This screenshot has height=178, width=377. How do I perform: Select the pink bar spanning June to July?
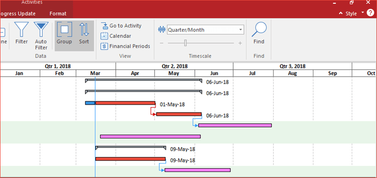235,125
